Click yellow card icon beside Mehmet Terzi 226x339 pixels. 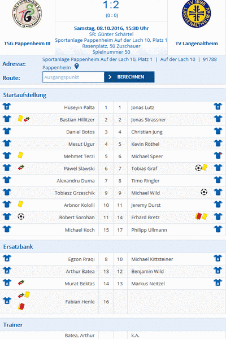coord(20,155)
